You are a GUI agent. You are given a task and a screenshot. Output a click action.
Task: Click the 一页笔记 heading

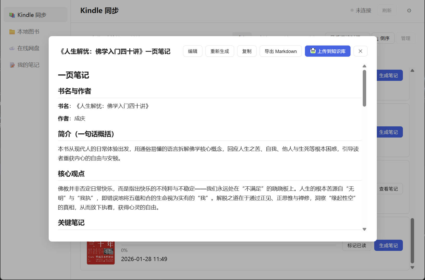point(73,75)
